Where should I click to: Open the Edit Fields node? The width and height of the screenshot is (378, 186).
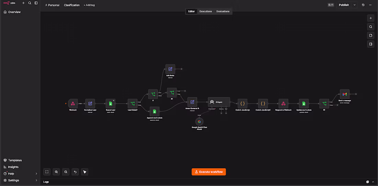(x=170, y=69)
